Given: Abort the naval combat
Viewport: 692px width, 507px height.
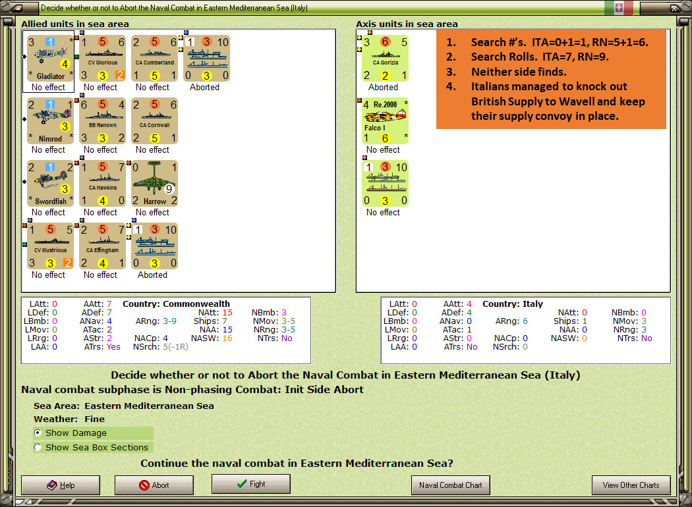Looking at the screenshot, I should pos(154,485).
